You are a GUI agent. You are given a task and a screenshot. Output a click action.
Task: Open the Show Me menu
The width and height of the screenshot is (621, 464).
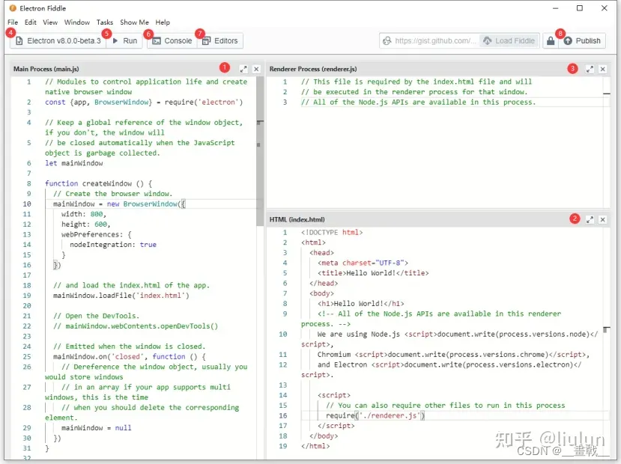coord(134,22)
